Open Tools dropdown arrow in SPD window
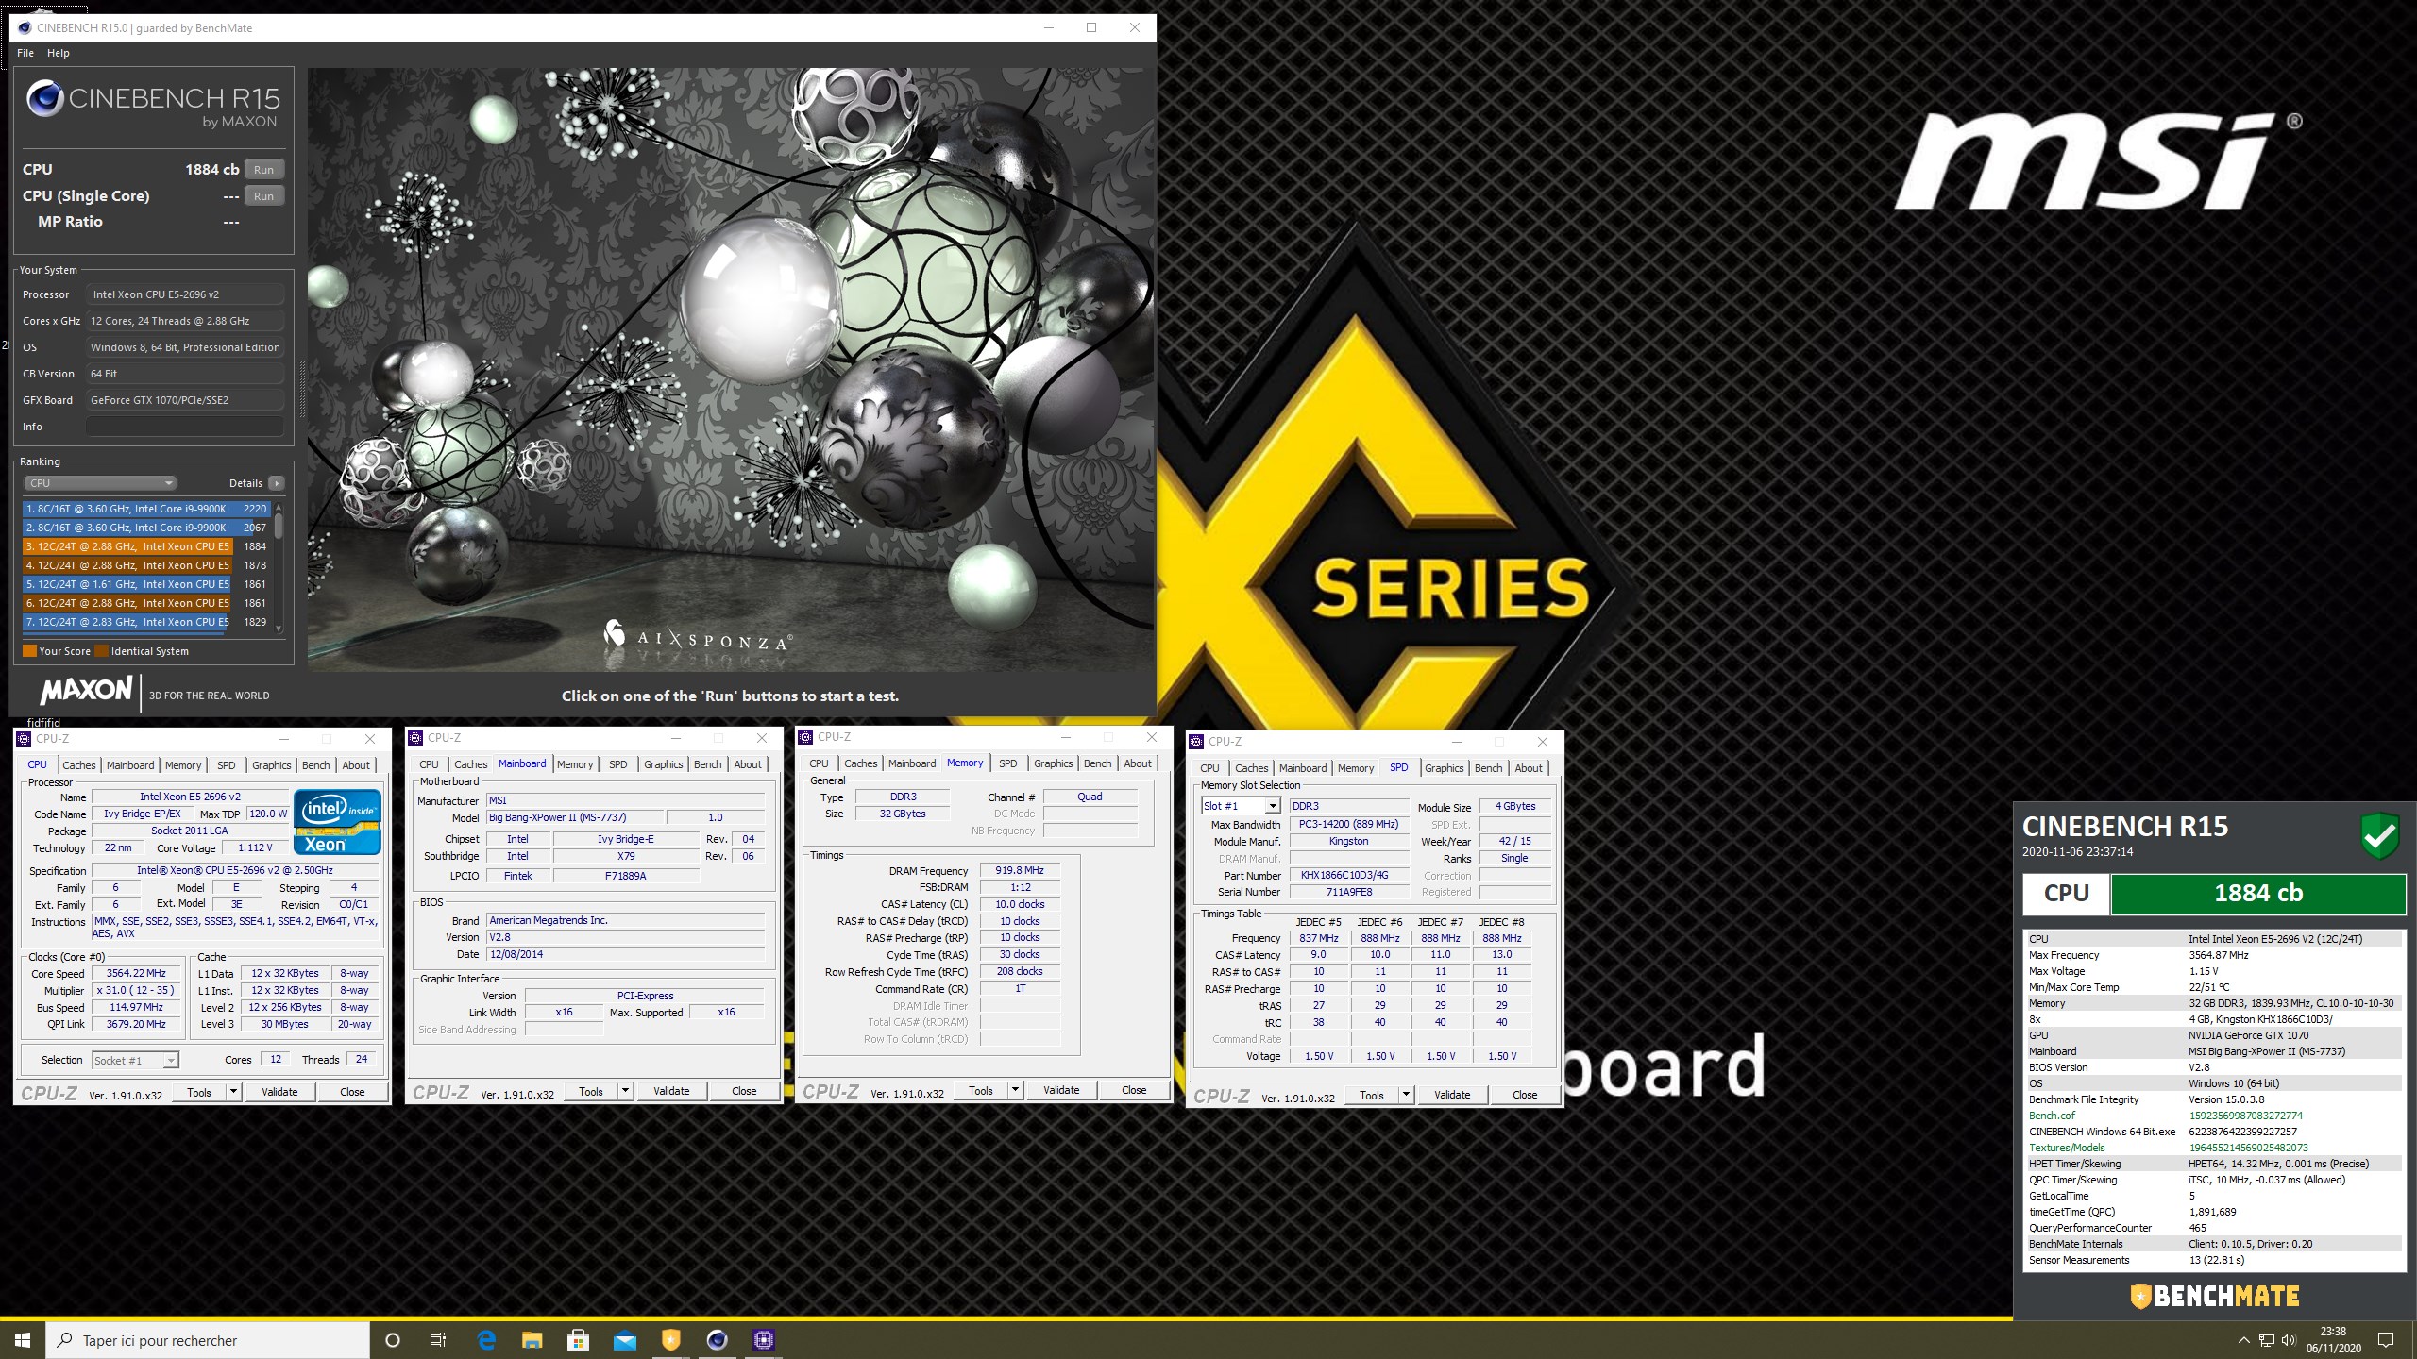 click(x=1406, y=1096)
